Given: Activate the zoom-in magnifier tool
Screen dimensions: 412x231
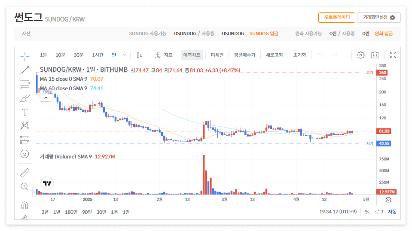Looking at the screenshot, I should coord(24,186).
